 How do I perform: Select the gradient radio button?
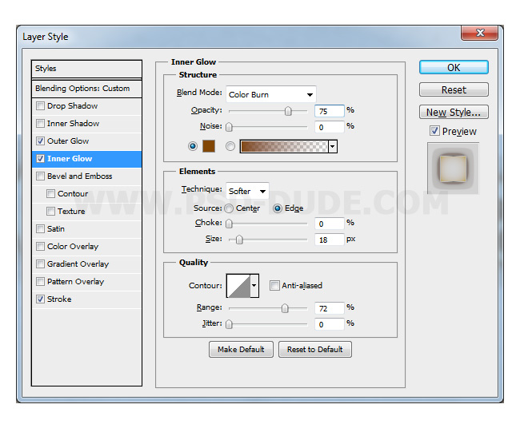point(230,146)
